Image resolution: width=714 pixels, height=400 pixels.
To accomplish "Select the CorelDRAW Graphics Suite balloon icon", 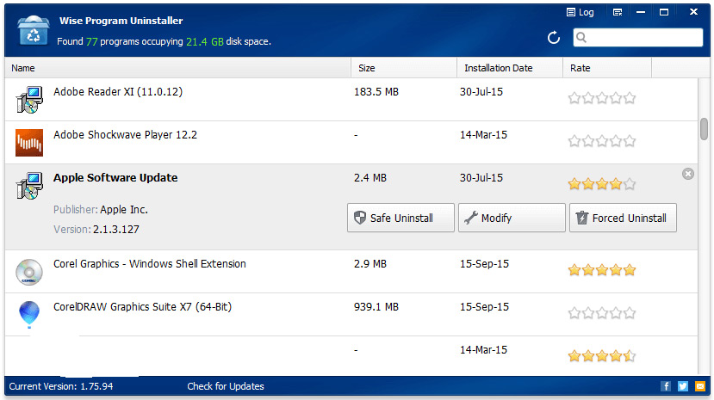I will (x=29, y=314).
